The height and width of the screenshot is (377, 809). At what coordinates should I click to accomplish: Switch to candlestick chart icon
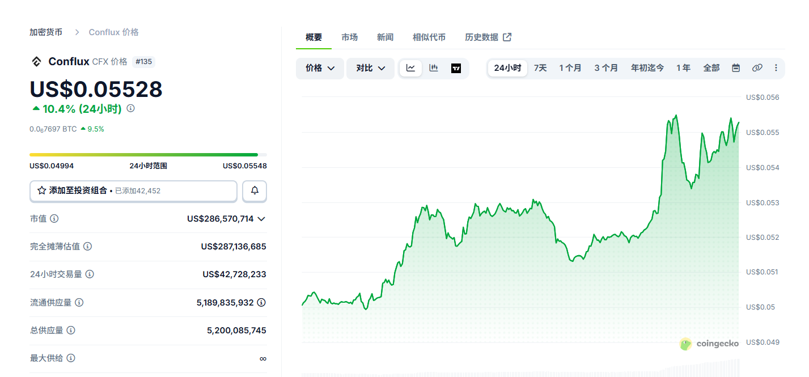(434, 68)
